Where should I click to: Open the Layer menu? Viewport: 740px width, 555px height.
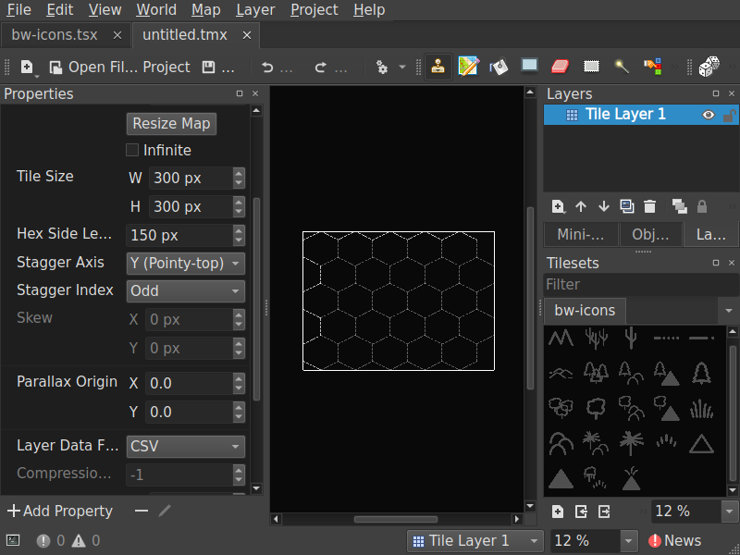click(255, 10)
